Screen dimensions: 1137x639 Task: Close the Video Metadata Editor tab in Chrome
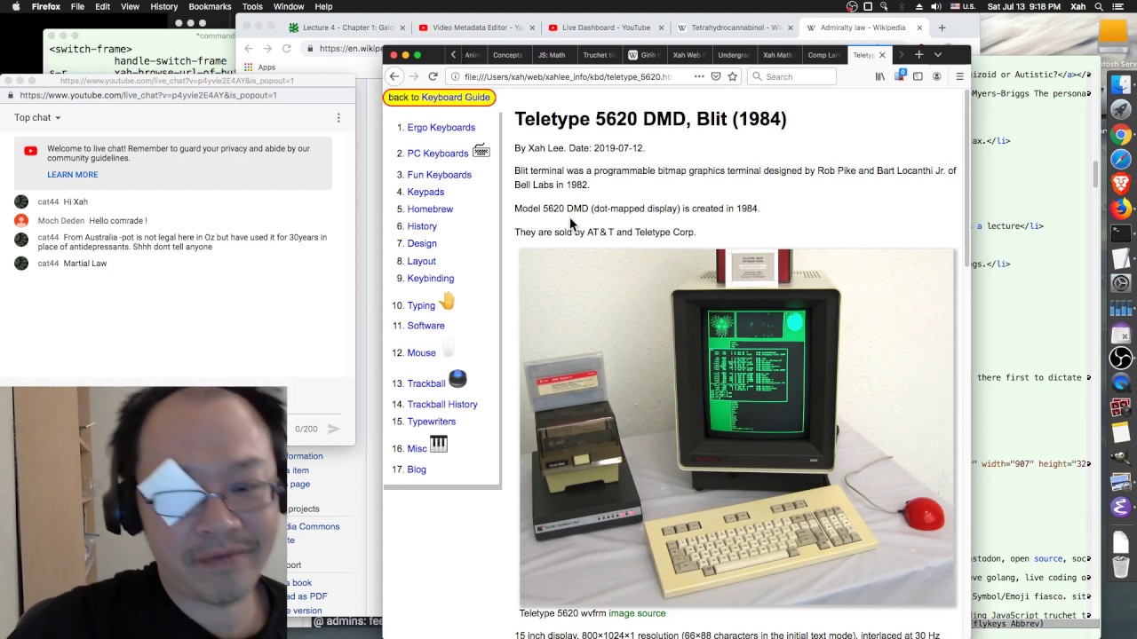tap(531, 28)
